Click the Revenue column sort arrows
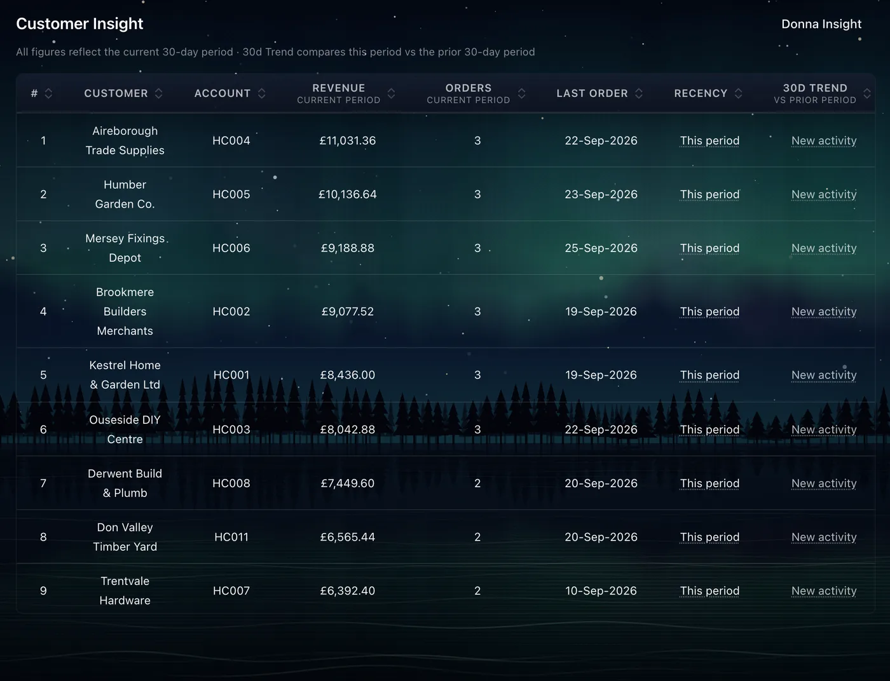Screen dimensions: 890x681 pyautogui.click(x=391, y=93)
